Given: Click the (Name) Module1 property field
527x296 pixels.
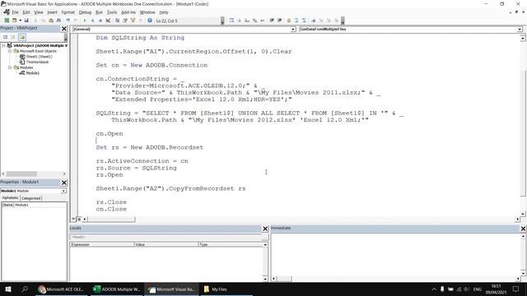Looking at the screenshot, I should [34, 205].
